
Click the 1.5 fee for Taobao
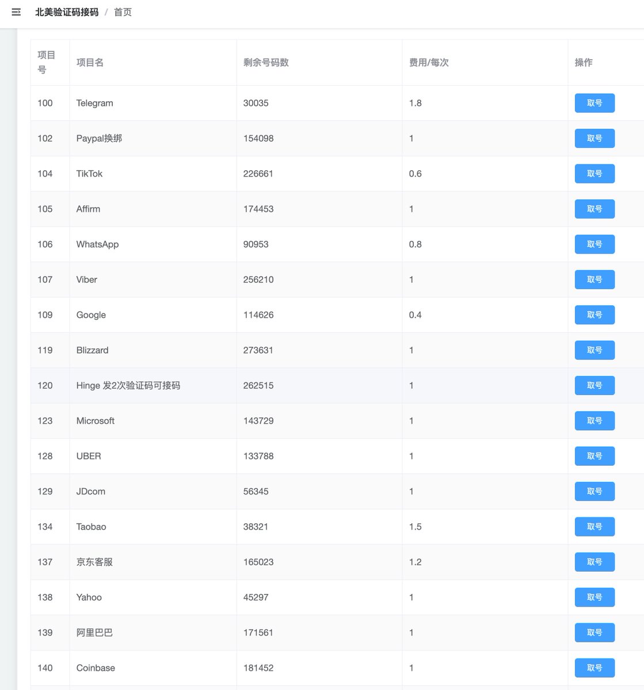(x=415, y=527)
